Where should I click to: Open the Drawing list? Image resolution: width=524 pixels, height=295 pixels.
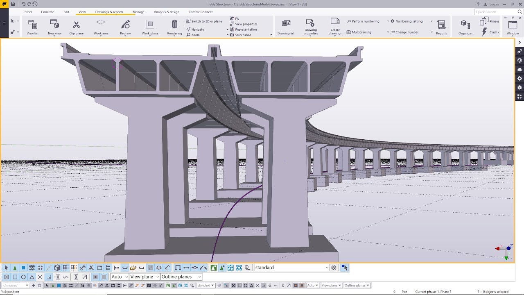click(x=286, y=27)
